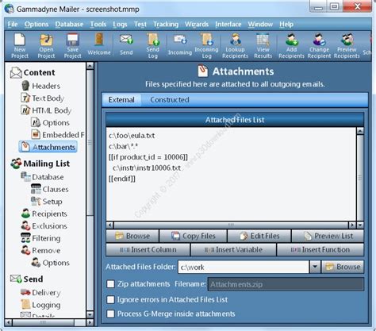Select the Incoming Log toolbar icon

206,46
